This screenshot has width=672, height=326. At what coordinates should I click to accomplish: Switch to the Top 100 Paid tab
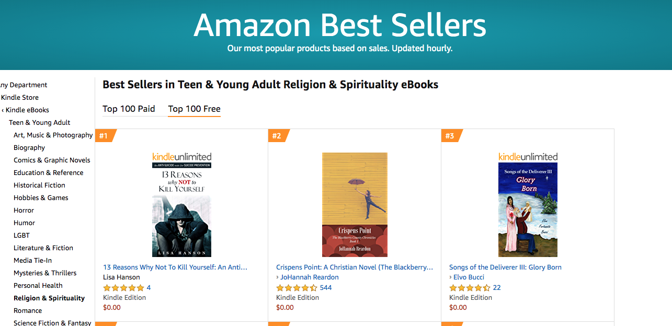[x=129, y=109]
